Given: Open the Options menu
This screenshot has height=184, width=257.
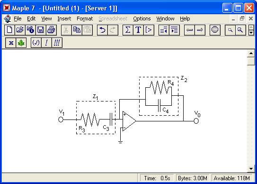Looking at the screenshot, I should coord(142,18).
